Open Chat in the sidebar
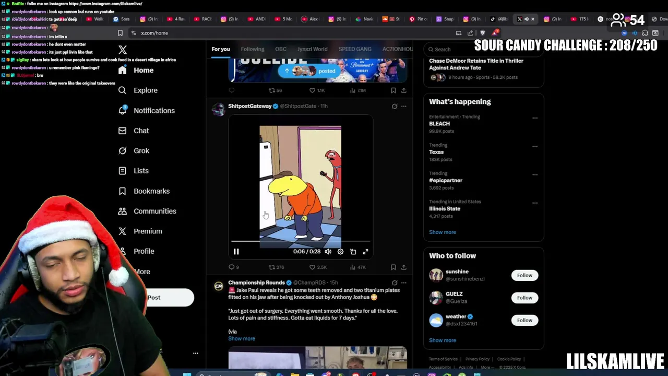 tap(134, 131)
